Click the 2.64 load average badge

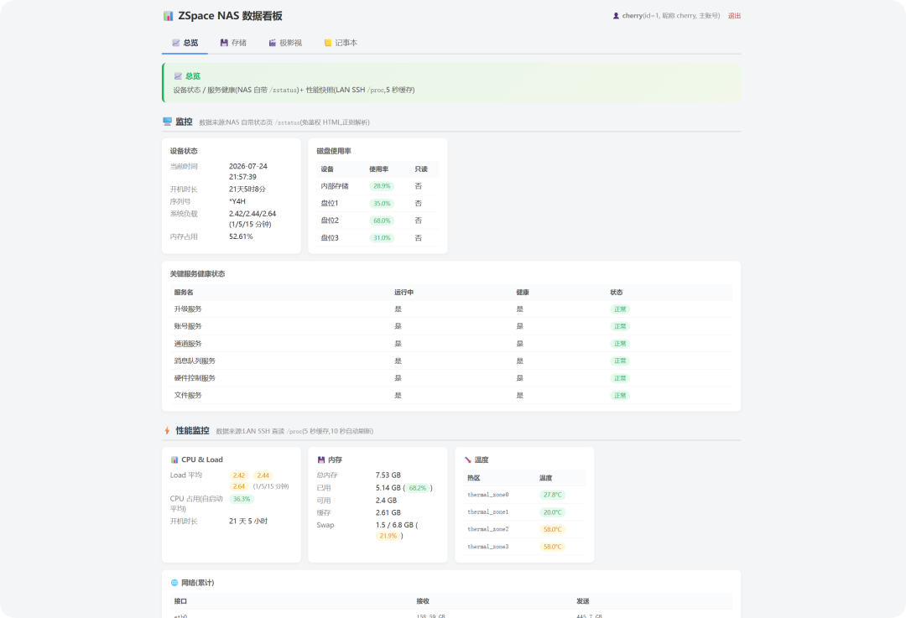pyautogui.click(x=239, y=486)
